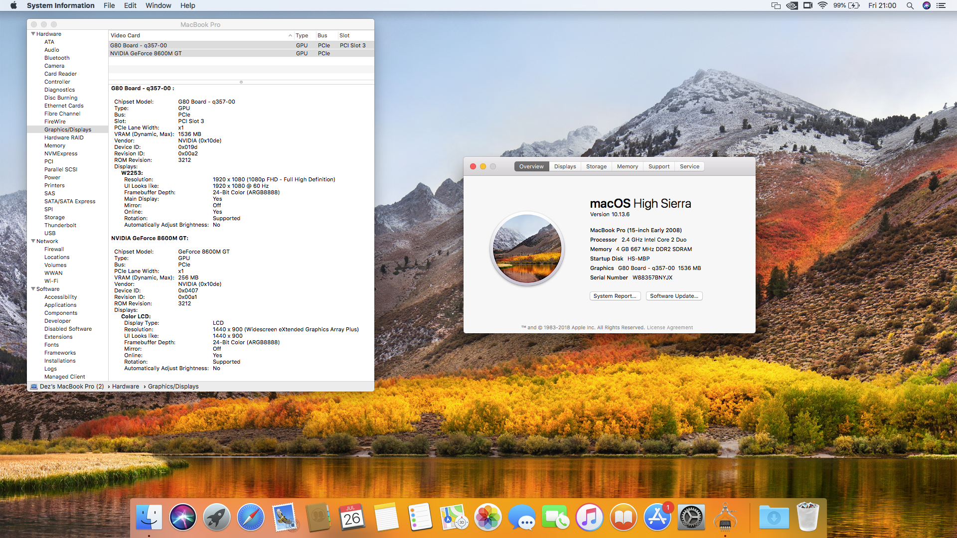
Task: Switch to the Support tab
Action: [659, 166]
